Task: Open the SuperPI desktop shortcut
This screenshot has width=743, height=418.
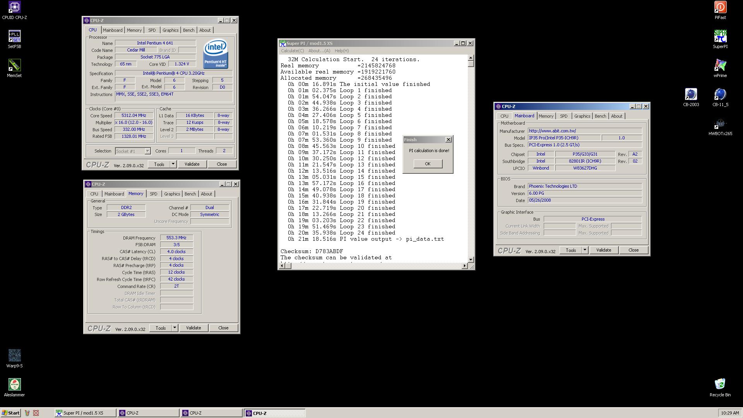Action: click(x=720, y=39)
